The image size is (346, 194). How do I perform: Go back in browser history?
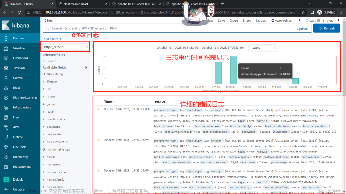(5, 12)
